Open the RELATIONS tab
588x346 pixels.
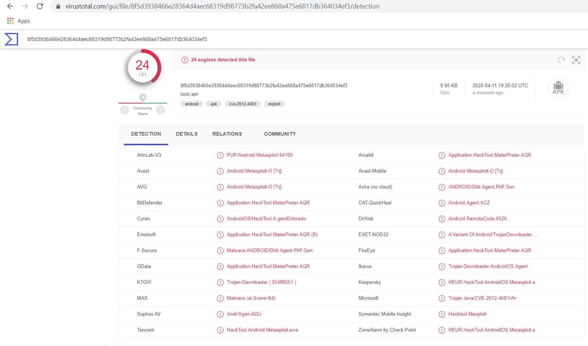click(x=227, y=134)
